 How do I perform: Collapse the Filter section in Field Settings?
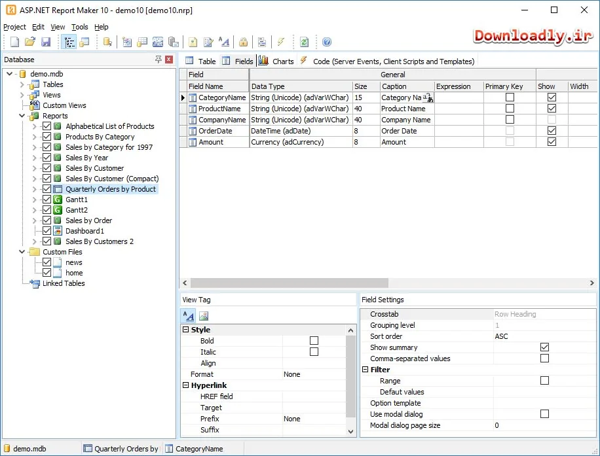pyautogui.click(x=365, y=370)
